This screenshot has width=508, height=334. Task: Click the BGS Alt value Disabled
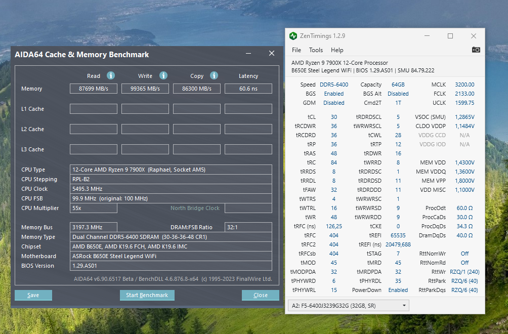pyautogui.click(x=398, y=94)
